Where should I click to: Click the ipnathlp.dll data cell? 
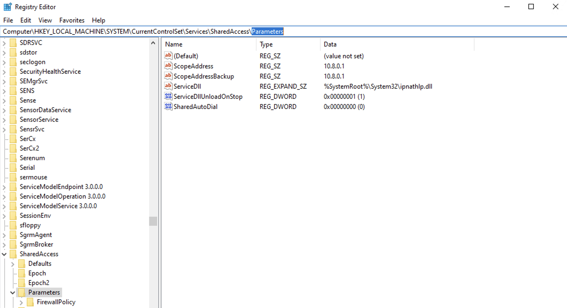[x=378, y=86]
